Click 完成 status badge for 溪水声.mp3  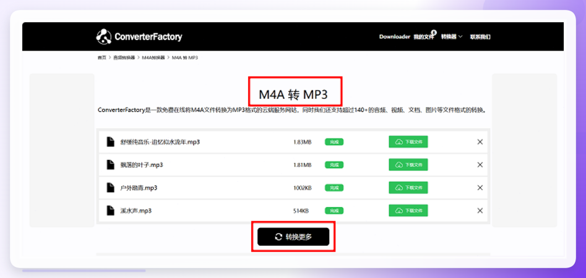(334, 211)
